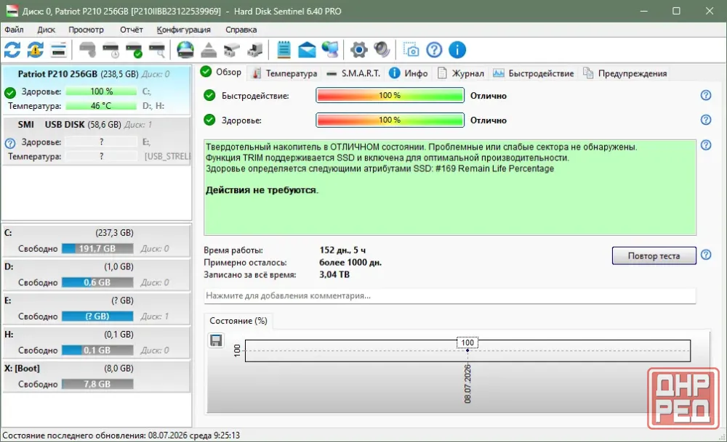727x442 pixels.
Task: Click the Быстродействие 100 % gradient bar
Action: pyautogui.click(x=390, y=95)
